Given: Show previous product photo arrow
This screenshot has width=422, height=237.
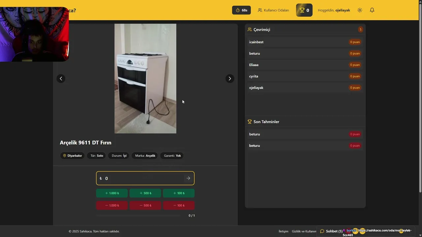Looking at the screenshot, I should (x=61, y=78).
